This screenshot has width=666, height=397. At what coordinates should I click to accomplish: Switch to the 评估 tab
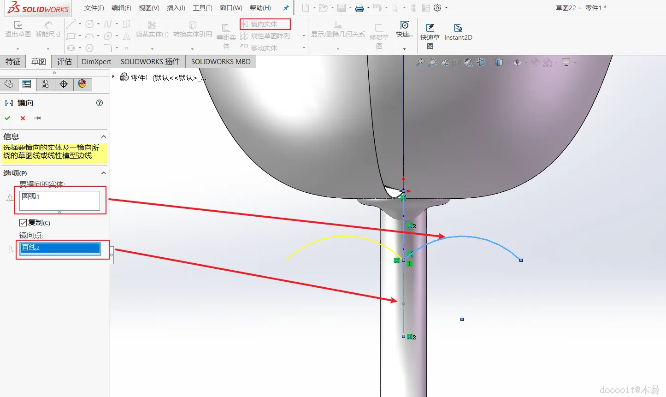tap(64, 61)
